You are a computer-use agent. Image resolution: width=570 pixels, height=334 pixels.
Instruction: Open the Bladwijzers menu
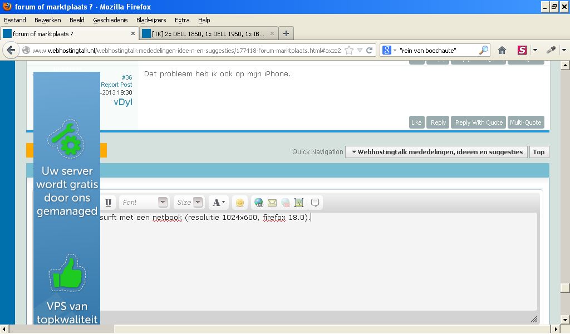151,20
